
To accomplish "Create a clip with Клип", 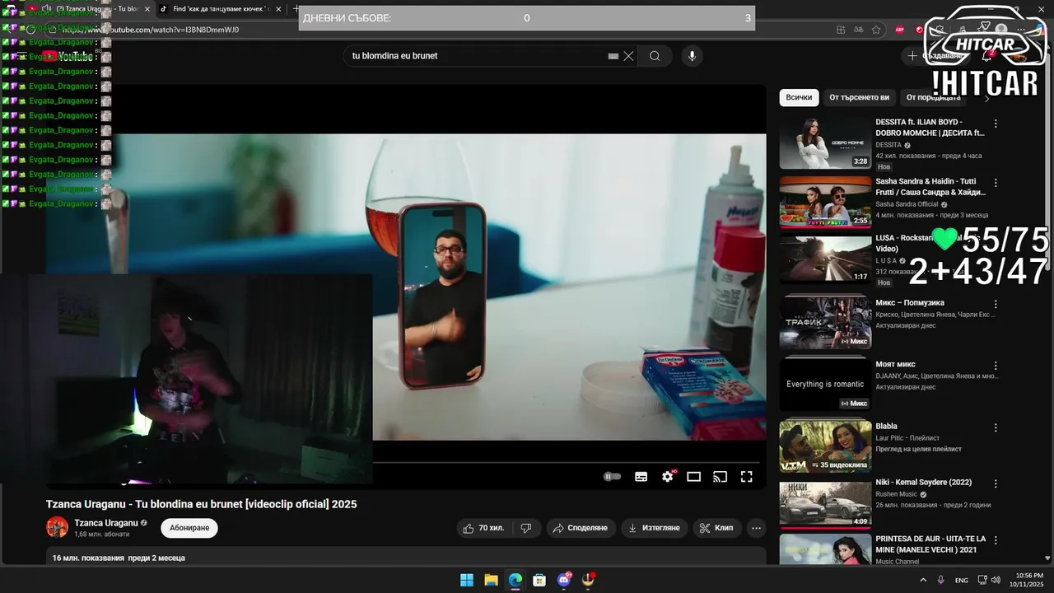I will click(x=716, y=528).
